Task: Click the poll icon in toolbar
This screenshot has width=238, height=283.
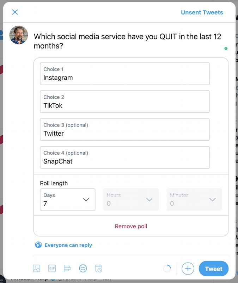Action: click(67, 269)
